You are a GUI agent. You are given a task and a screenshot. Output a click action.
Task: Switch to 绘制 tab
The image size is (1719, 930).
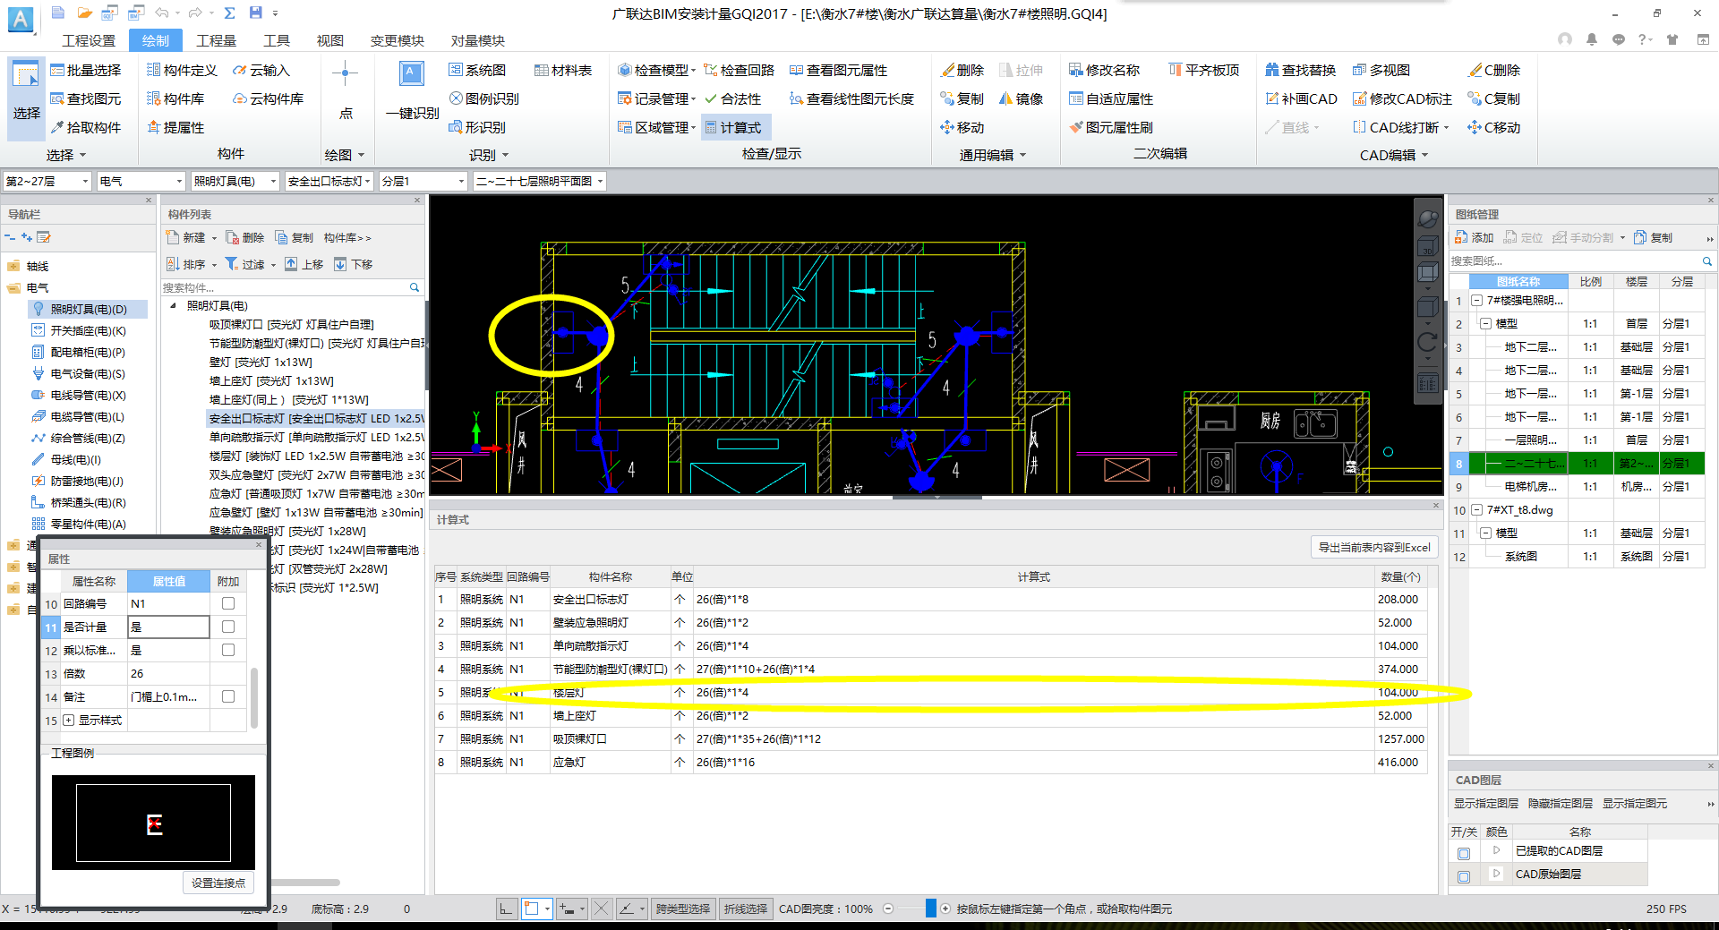point(155,40)
